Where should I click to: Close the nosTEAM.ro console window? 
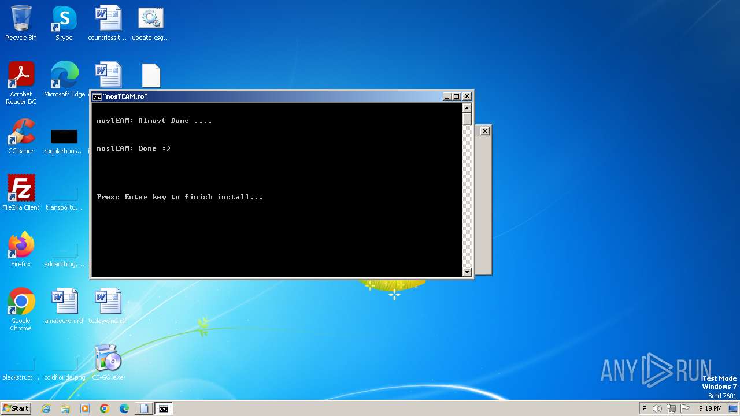point(467,96)
